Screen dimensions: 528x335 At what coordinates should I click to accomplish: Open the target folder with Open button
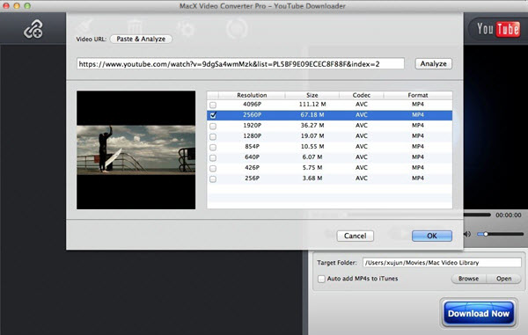click(x=503, y=279)
